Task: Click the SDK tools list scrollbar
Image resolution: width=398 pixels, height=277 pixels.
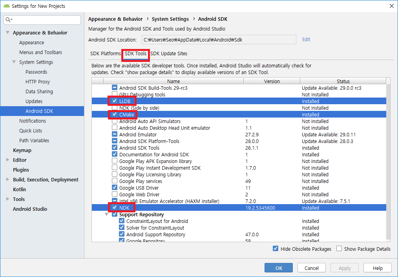Action: click(388, 162)
